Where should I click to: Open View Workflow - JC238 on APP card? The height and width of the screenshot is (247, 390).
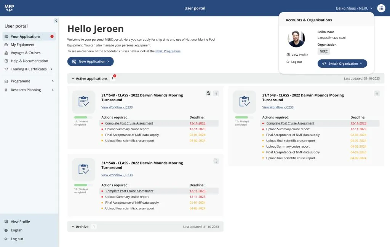pyautogui.click(x=278, y=107)
